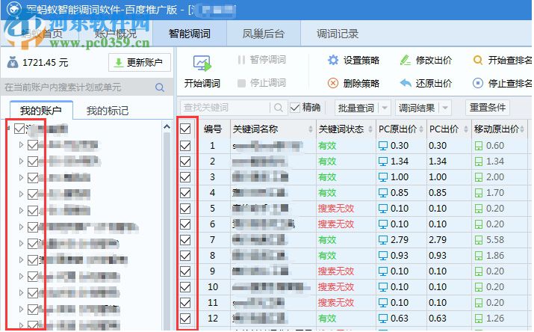Click Start Rank Check (开始查排名) magnifier icon
534x332 pixels.
pos(478,61)
